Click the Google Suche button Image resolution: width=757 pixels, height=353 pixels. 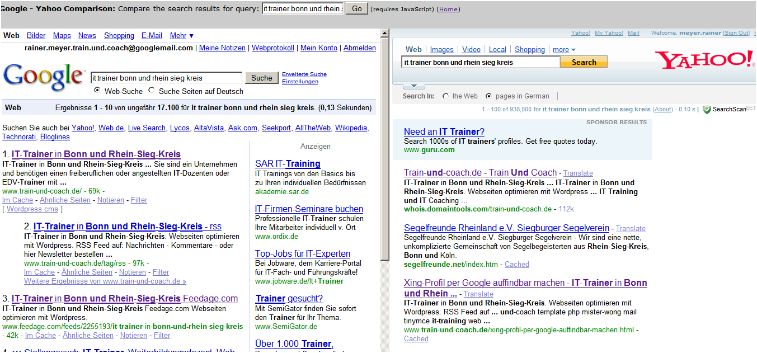261,78
